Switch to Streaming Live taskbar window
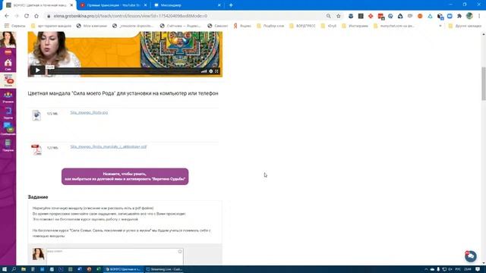486x273 pixels. tap(164, 269)
